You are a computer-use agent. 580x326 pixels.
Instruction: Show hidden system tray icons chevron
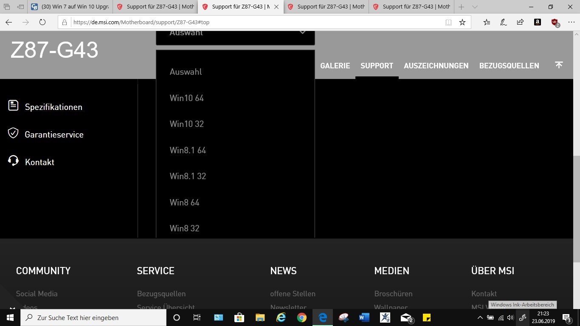coord(480,318)
